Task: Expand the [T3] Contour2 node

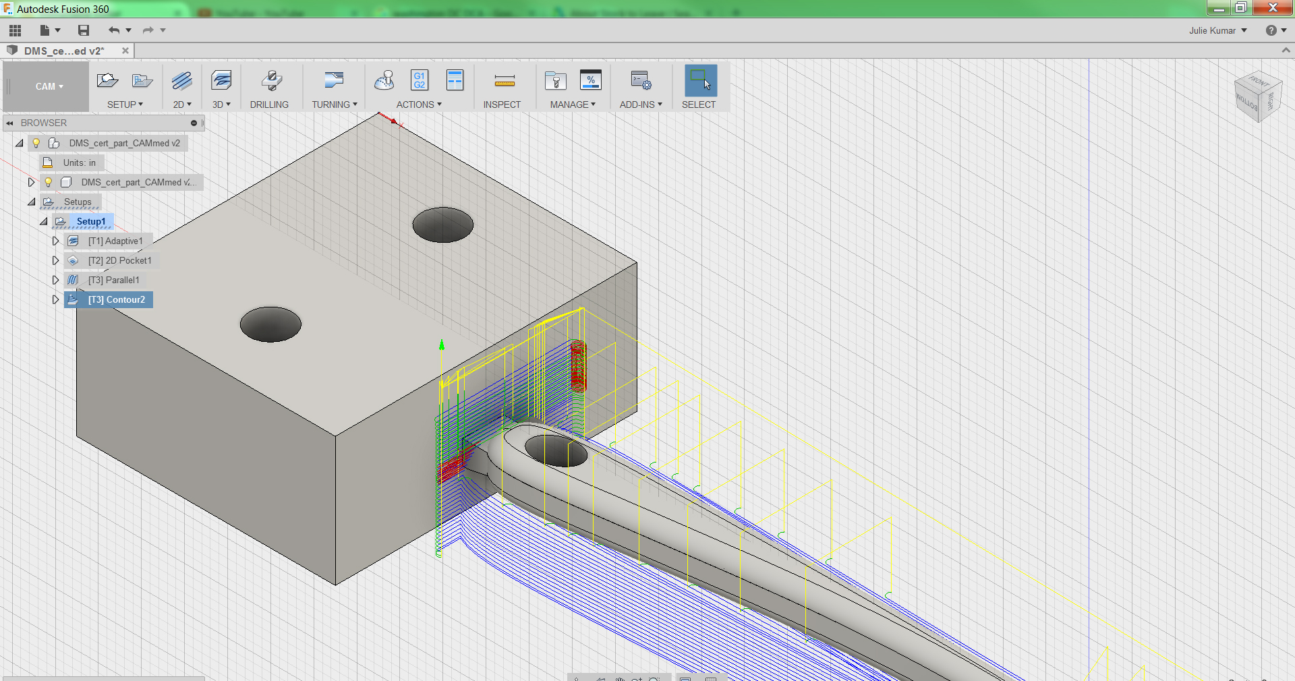Action: point(56,299)
